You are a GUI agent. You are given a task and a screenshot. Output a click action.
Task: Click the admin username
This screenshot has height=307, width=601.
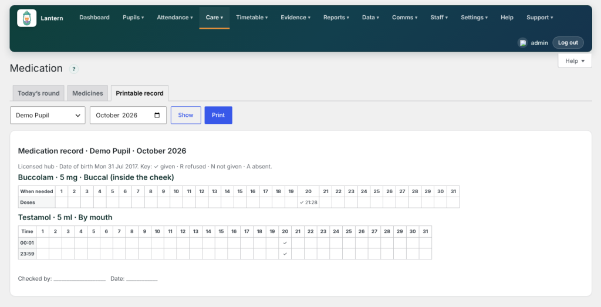(539, 43)
